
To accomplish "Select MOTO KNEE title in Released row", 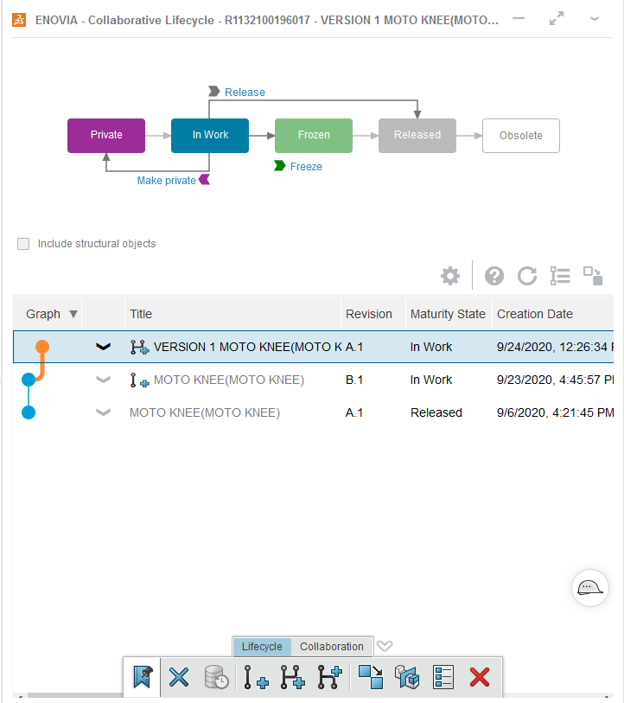I will pos(205,412).
